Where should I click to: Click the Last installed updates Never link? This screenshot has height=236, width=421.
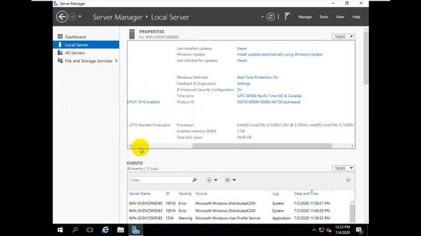click(x=242, y=49)
